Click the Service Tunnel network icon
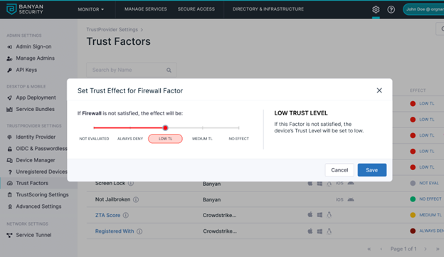The height and width of the screenshot is (257, 444). pos(10,235)
